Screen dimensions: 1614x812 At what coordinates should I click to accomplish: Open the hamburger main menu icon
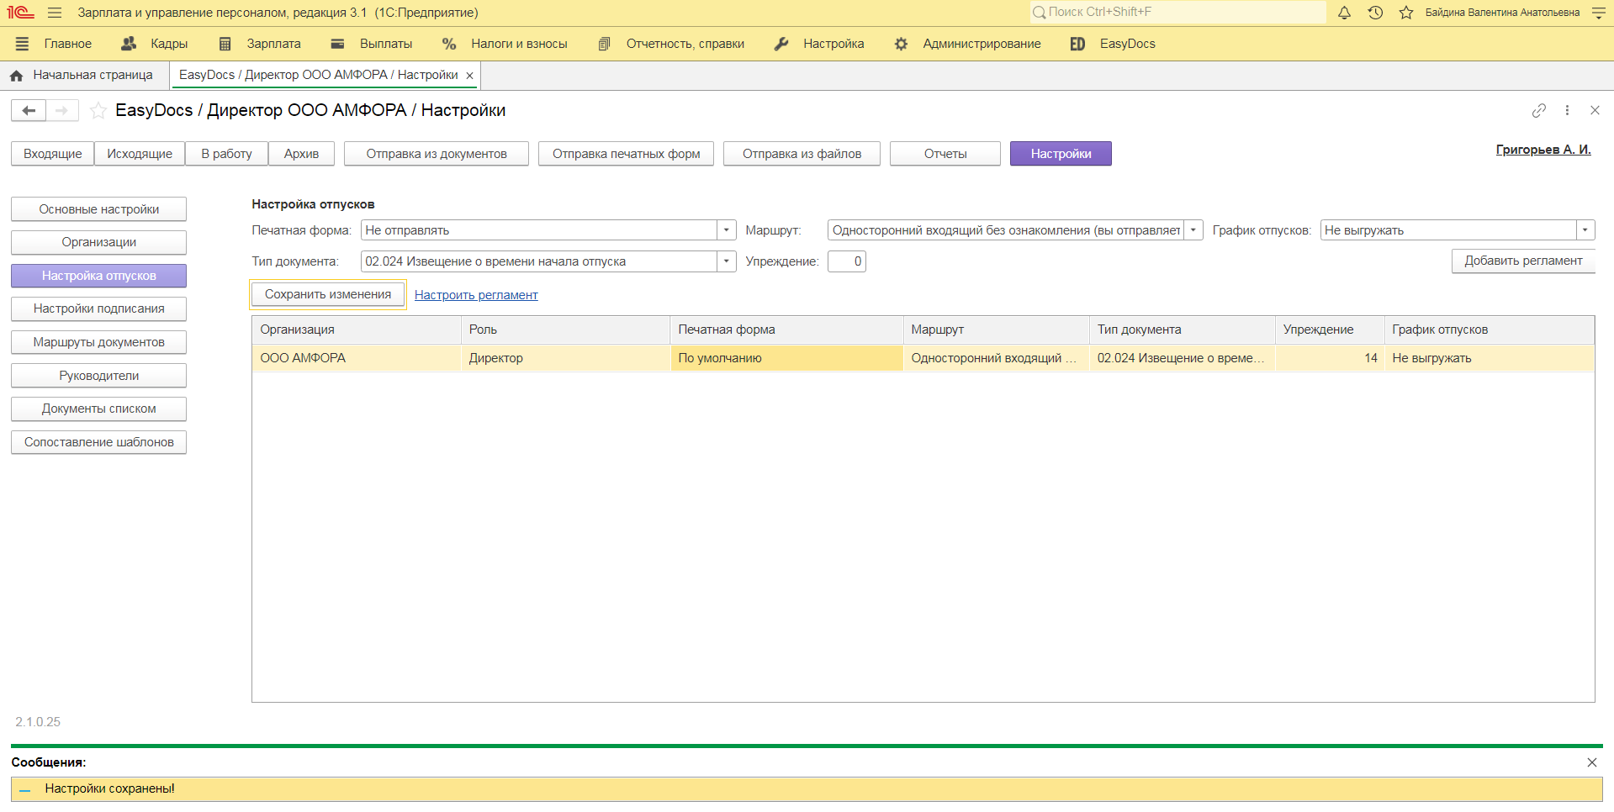(54, 13)
